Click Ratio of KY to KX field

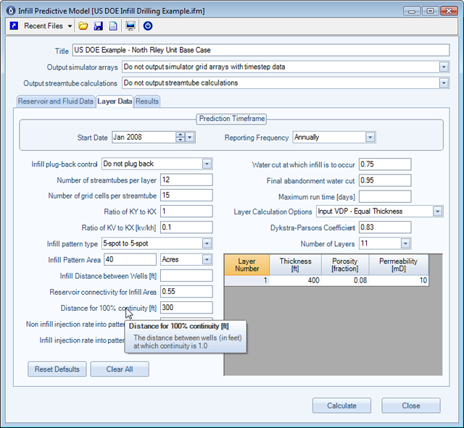(186, 211)
